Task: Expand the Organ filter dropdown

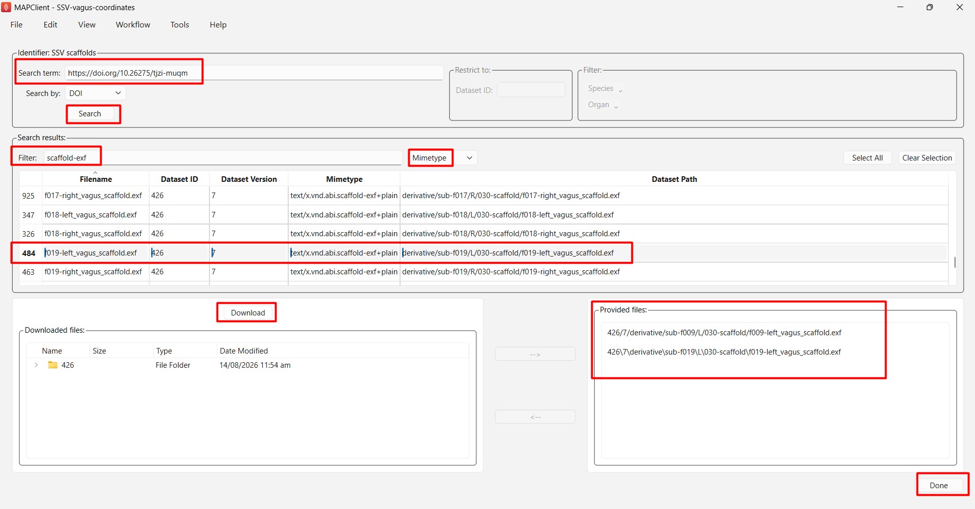Action: 603,105
